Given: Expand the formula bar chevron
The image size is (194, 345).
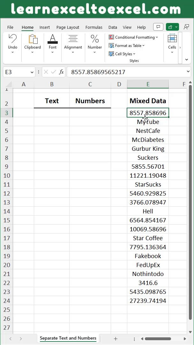Looking at the screenshot, I should click(188, 72).
